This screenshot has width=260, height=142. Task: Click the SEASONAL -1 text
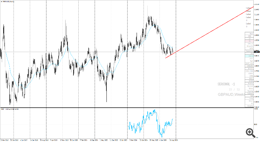226,84
